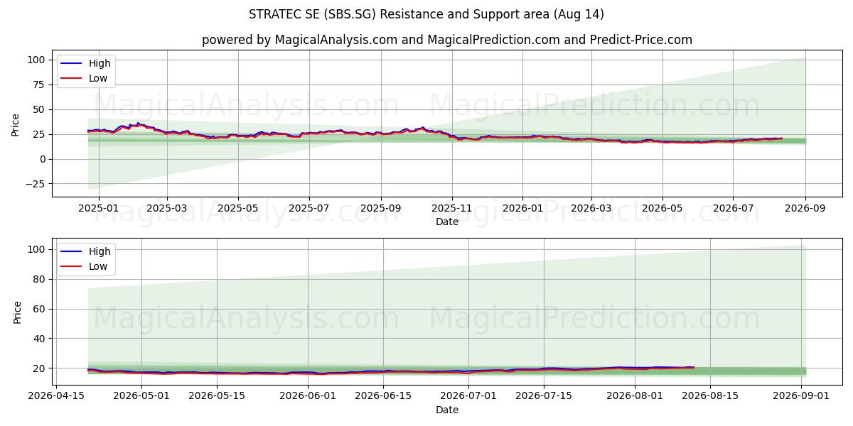Click the '2025-11' tick label
This screenshot has height=426, width=853.
pos(452,208)
